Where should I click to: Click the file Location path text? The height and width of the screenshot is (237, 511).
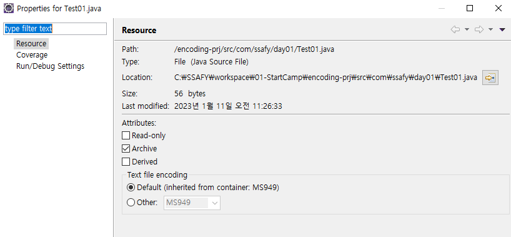(x=326, y=78)
